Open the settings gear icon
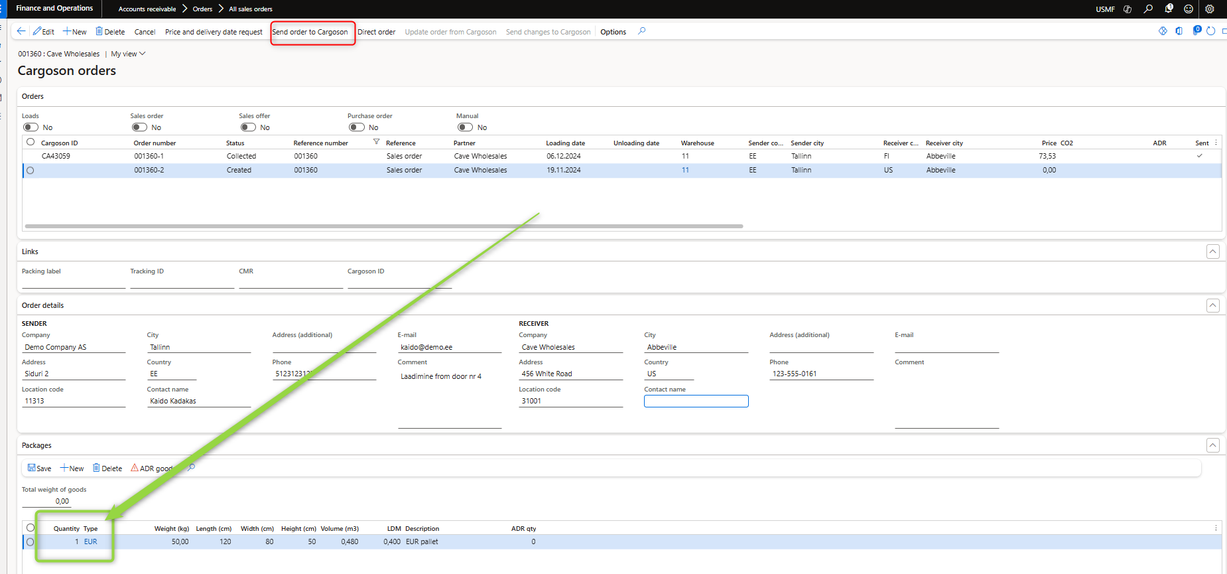The image size is (1227, 574). pos(1210,9)
